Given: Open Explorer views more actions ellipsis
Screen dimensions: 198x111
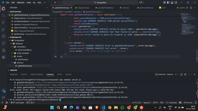Looking at the screenshot, I should (x=47, y=8).
